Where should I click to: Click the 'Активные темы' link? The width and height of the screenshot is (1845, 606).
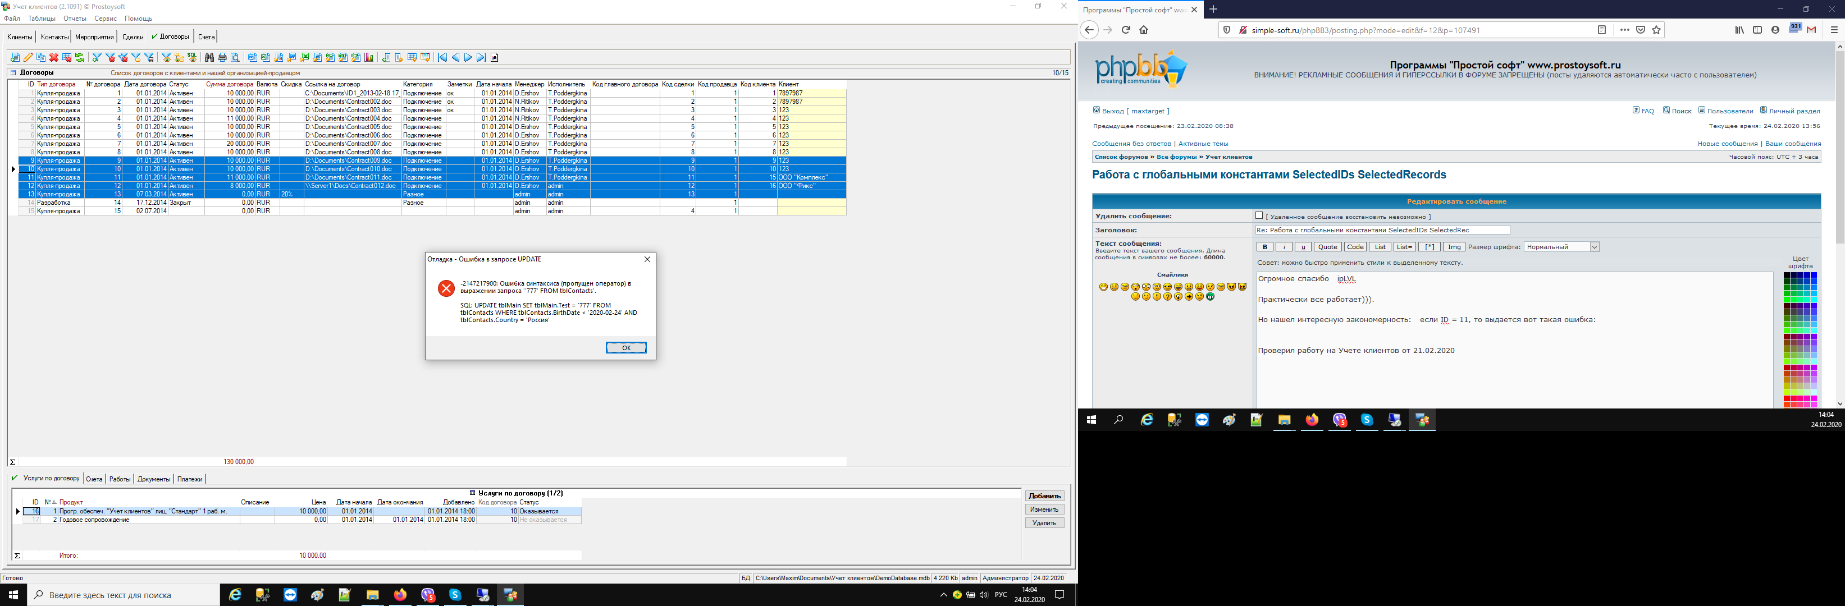1203,144
